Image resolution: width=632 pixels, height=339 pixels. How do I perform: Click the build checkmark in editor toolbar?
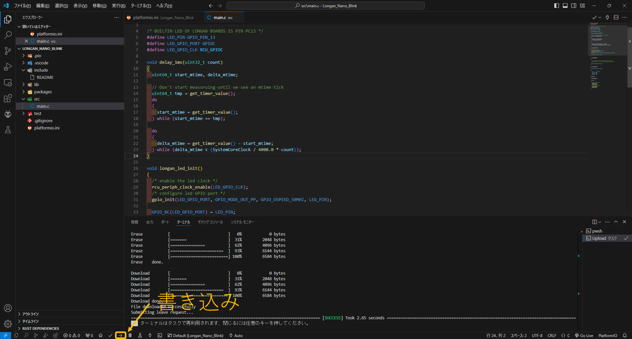[x=594, y=17]
